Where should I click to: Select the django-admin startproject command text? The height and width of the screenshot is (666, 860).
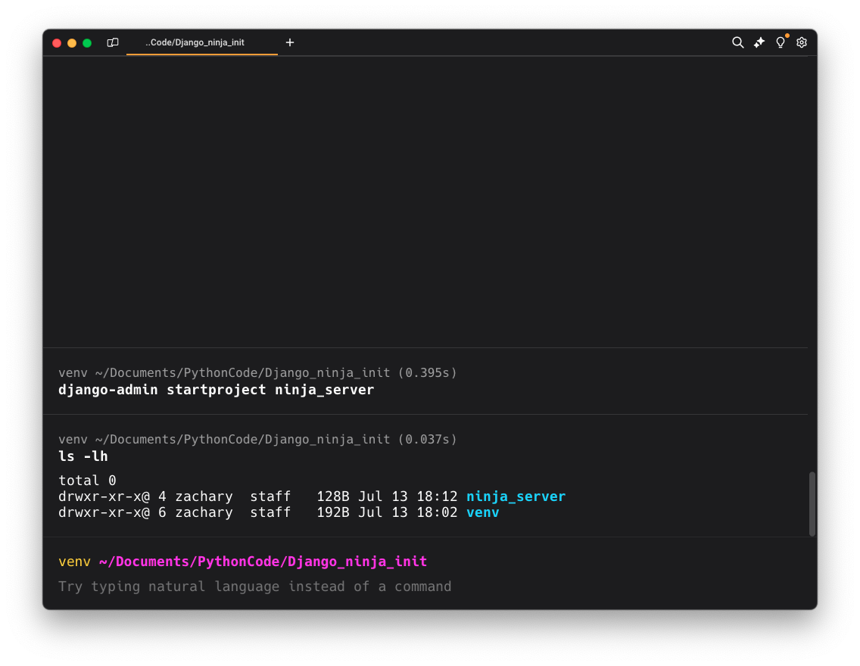click(x=216, y=391)
